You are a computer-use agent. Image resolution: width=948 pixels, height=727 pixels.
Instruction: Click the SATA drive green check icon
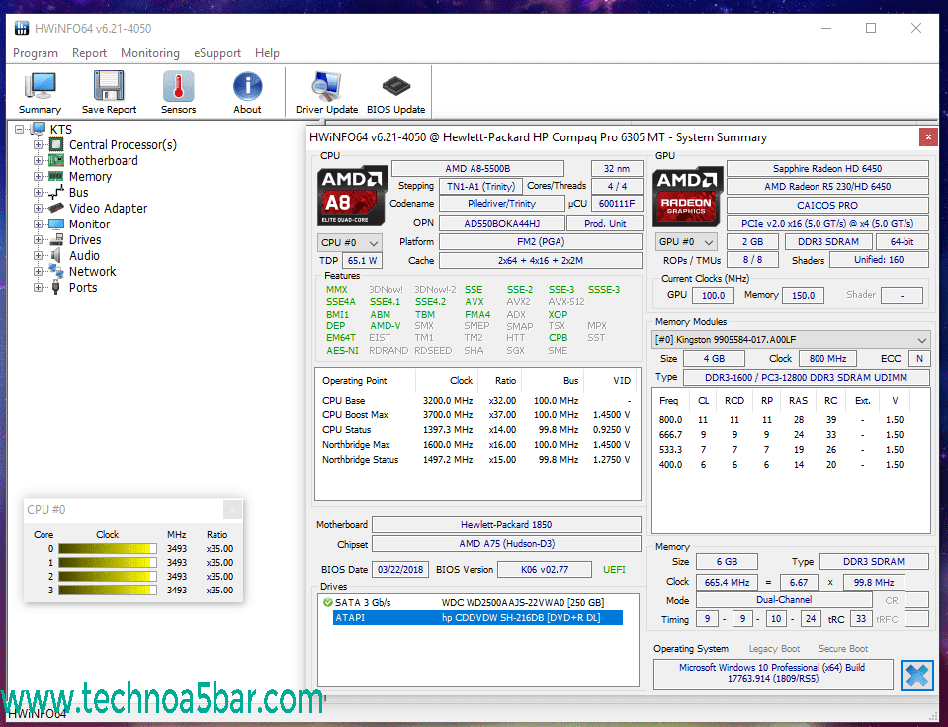[327, 602]
